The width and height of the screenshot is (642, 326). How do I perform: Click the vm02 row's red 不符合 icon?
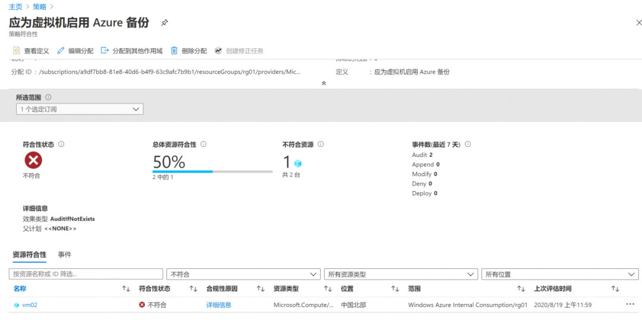point(142,305)
